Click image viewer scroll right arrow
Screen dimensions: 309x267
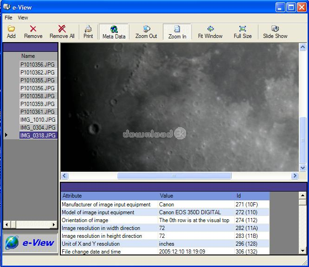(295, 175)
